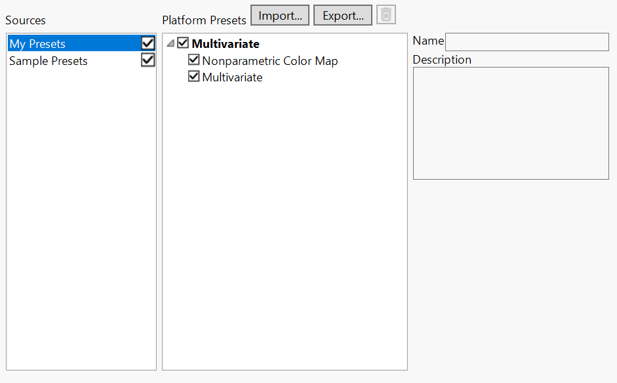The height and width of the screenshot is (383, 617).
Task: Uncheck the Sample Presets source checkbox
Action: tap(148, 60)
